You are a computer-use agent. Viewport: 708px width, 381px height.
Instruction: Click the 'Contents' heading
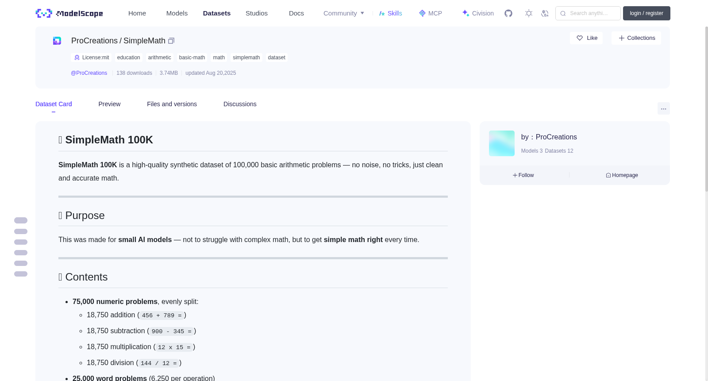83,277
